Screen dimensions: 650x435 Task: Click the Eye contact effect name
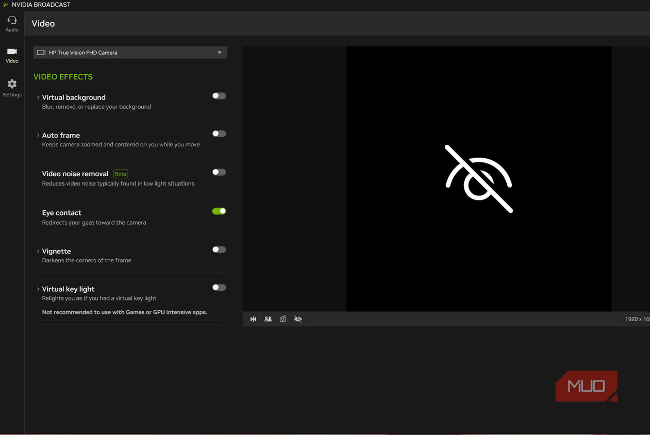(x=62, y=213)
